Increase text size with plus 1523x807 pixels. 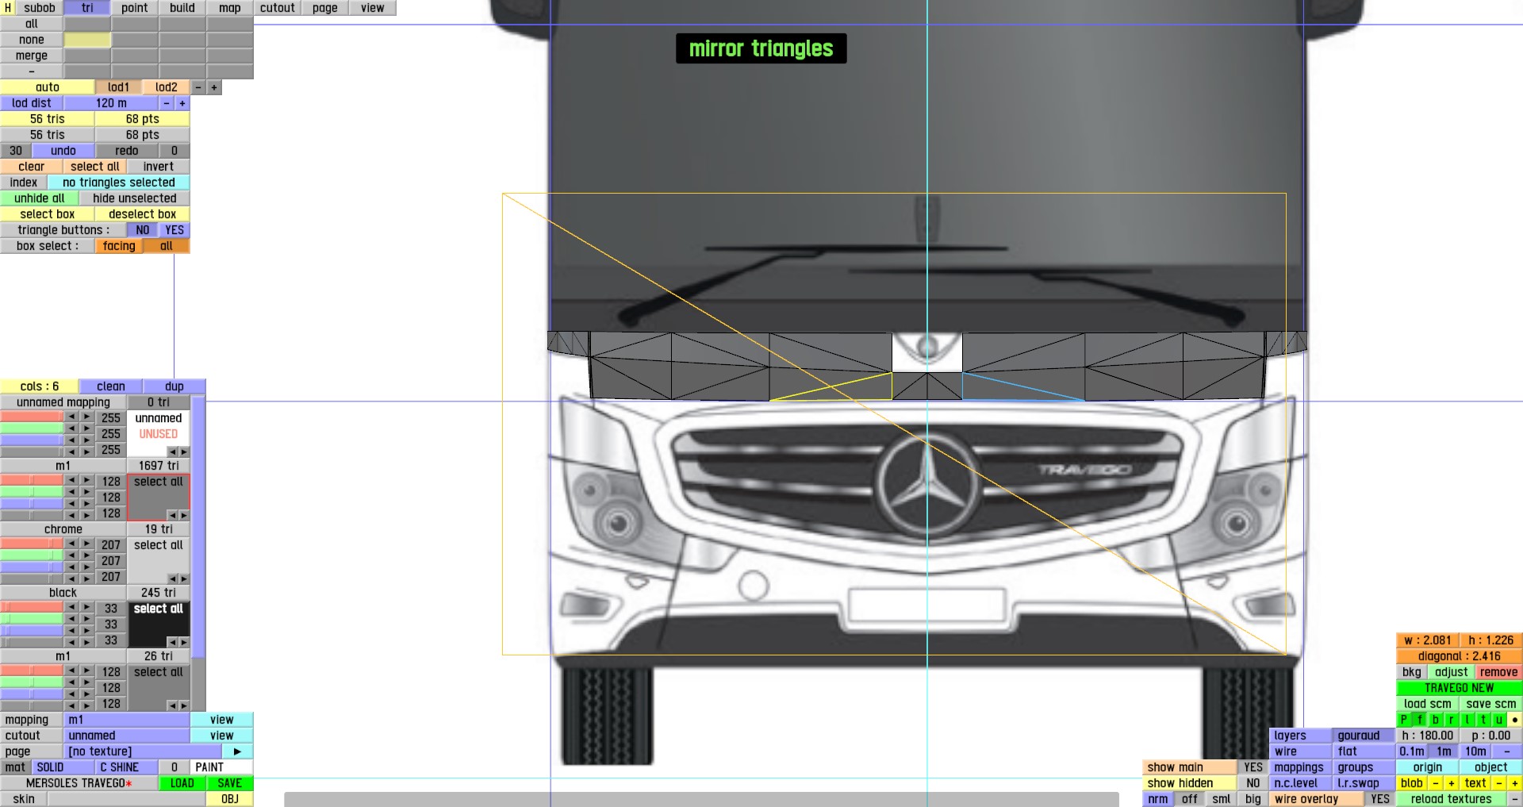click(1515, 783)
